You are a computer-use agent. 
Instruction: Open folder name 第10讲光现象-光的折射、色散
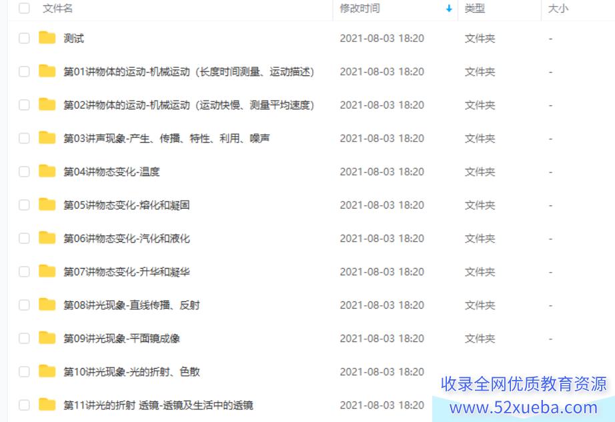pyautogui.click(x=132, y=371)
